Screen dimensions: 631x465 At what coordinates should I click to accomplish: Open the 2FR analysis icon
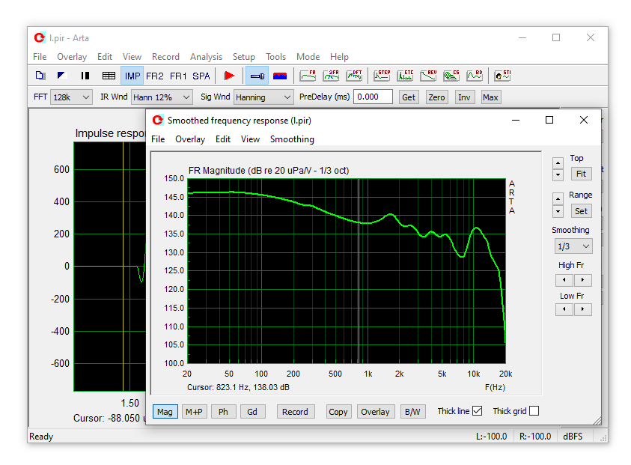pos(331,76)
